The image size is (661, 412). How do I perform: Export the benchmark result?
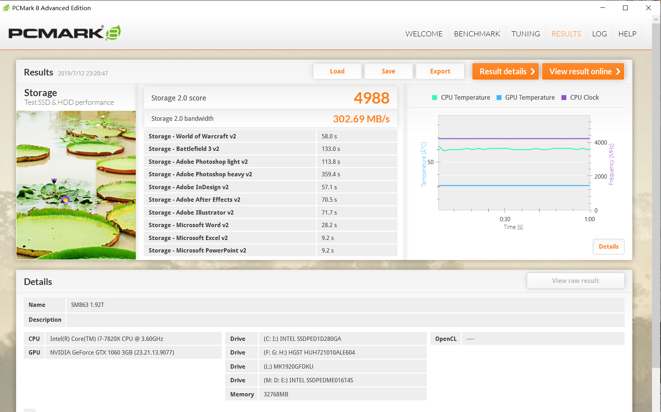(440, 71)
